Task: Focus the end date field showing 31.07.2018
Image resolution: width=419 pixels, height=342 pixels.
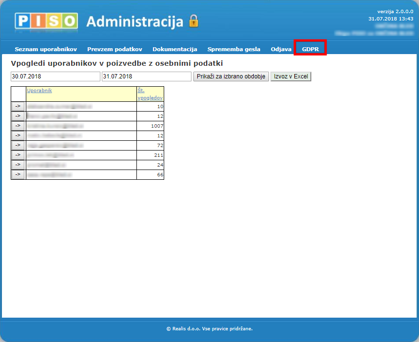Action: pos(146,76)
